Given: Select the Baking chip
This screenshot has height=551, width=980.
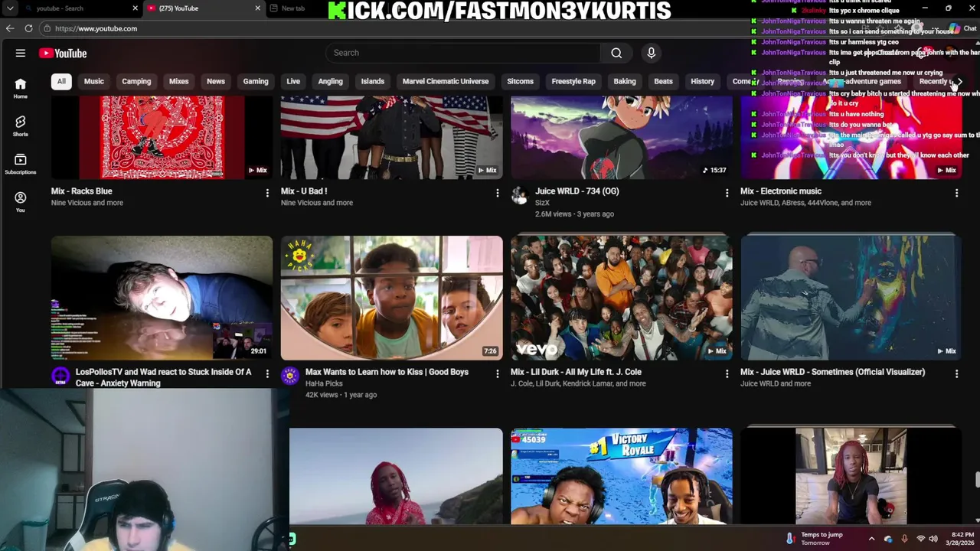Looking at the screenshot, I should click(625, 81).
